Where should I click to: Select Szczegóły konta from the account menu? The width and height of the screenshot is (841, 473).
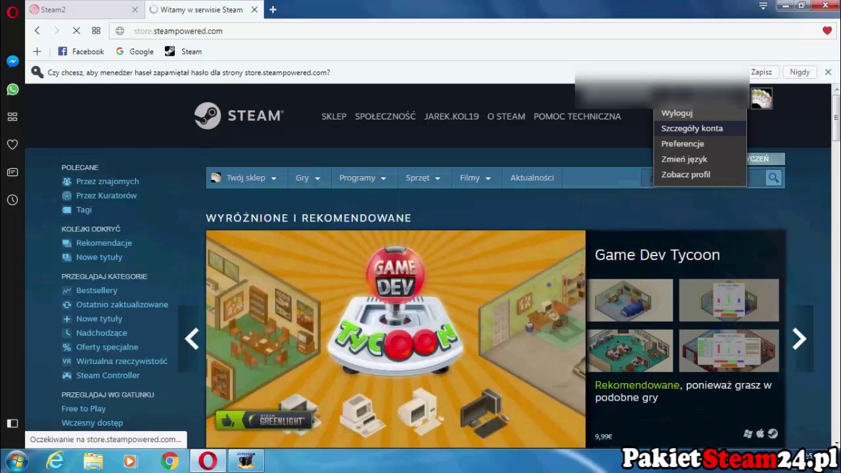point(692,128)
